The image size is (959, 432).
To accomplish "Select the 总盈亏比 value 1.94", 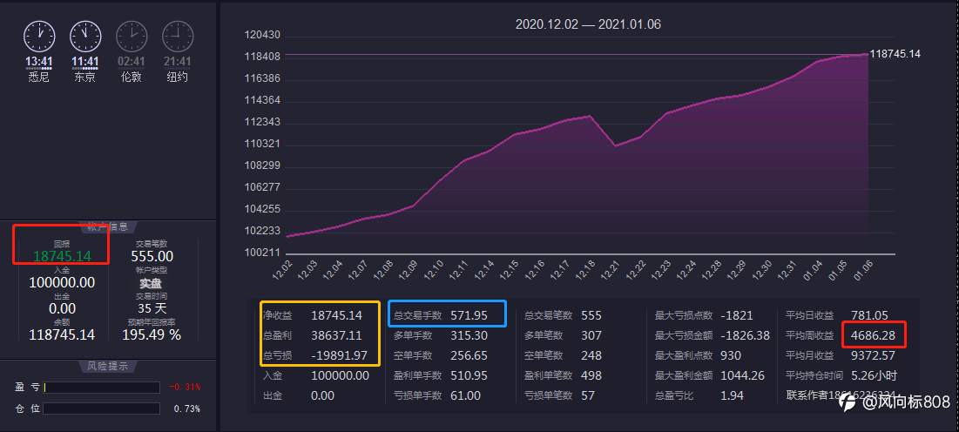I will pyautogui.click(x=732, y=395).
